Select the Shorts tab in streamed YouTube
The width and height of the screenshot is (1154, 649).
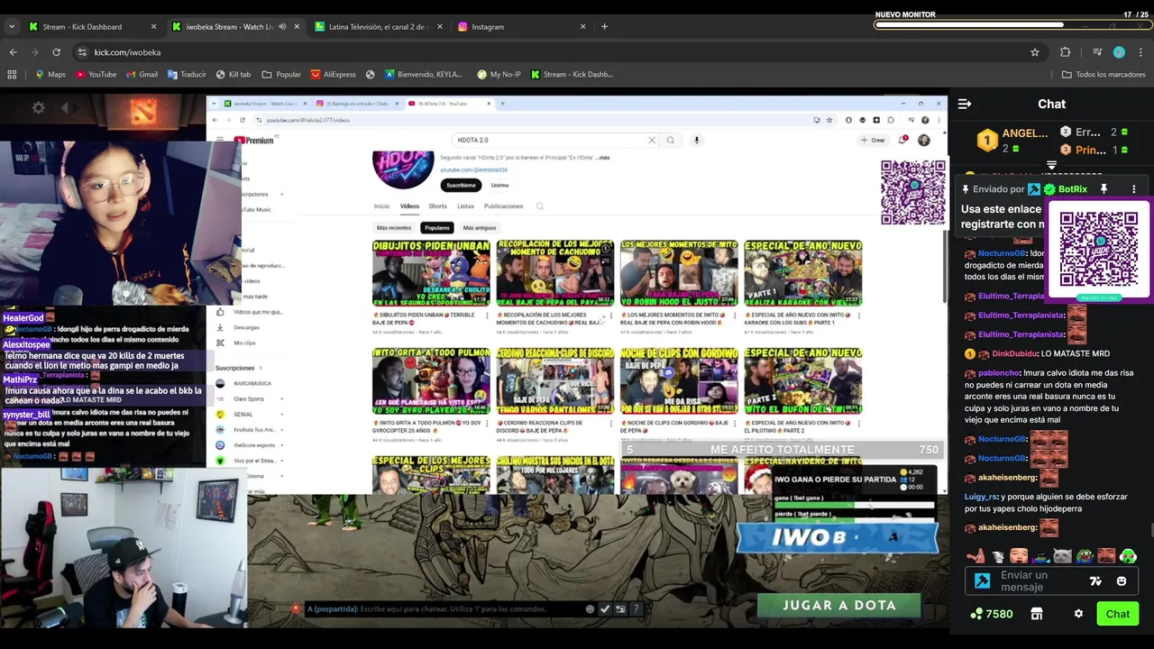coord(437,206)
